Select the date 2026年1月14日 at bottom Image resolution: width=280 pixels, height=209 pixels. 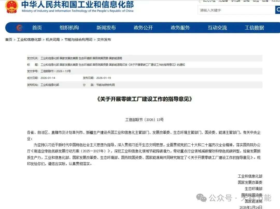point(251,207)
